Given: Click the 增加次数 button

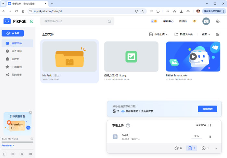Looking at the screenshot, I should click(207, 109).
